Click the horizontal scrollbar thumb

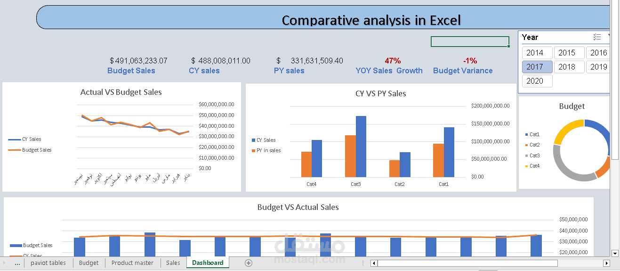467,263
